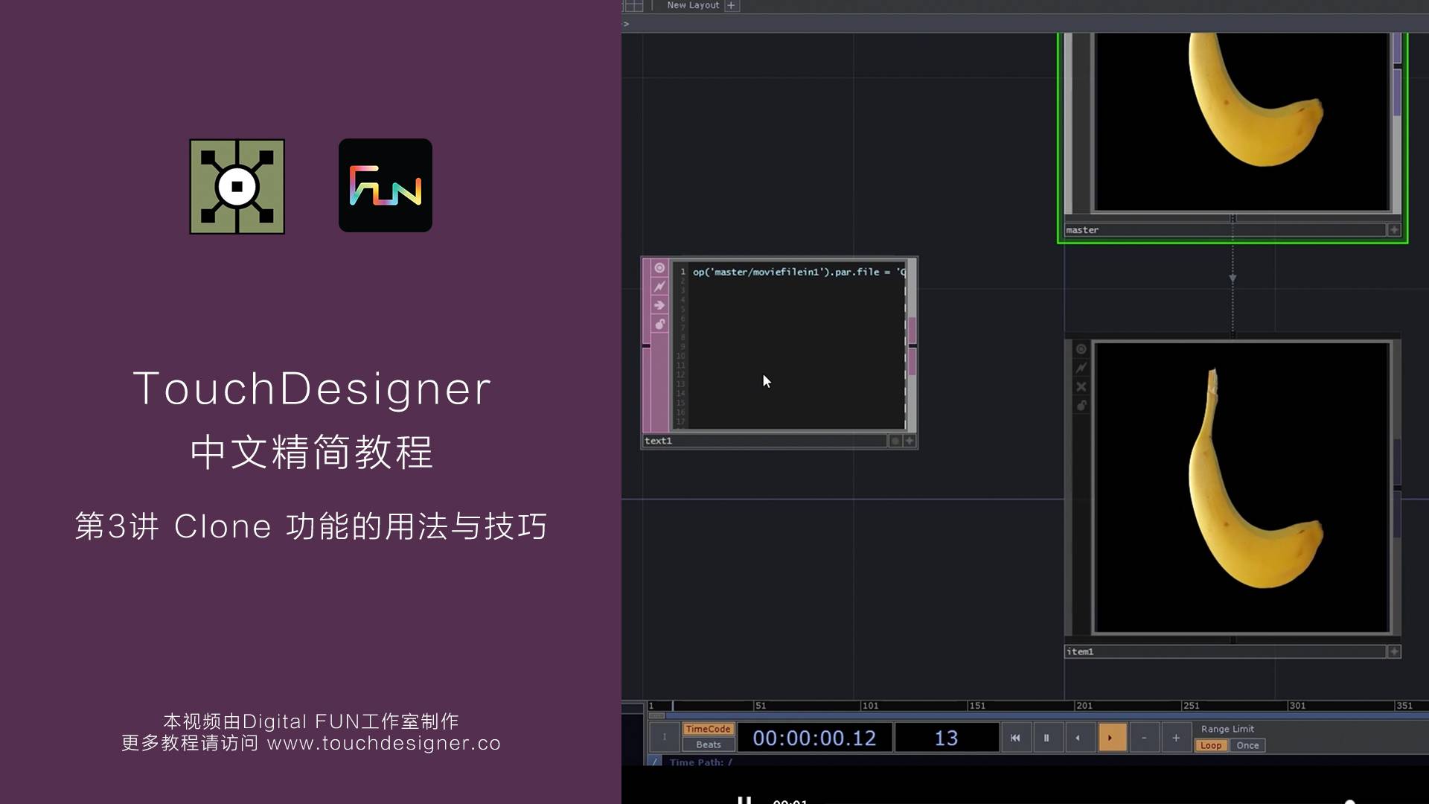Step forward one frame with plus button
This screenshot has height=804, width=1429.
click(x=1176, y=738)
